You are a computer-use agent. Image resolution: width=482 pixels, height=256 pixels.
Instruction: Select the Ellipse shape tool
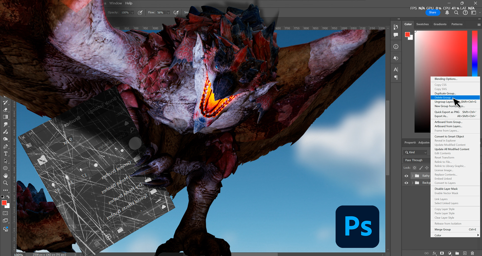tap(6, 168)
